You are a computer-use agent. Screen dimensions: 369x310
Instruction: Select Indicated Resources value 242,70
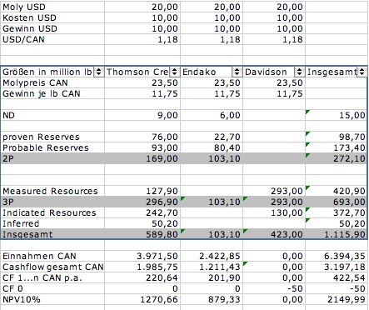tap(142, 212)
